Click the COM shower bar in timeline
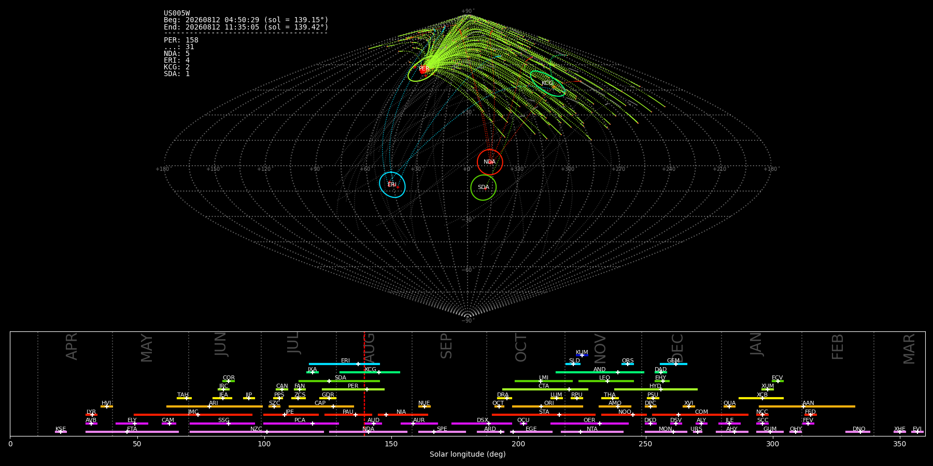 pyautogui.click(x=700, y=415)
